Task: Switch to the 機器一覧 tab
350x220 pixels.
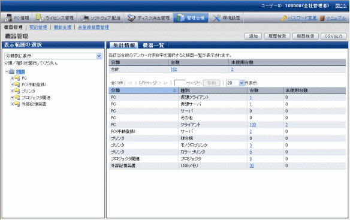Action: coord(153,46)
